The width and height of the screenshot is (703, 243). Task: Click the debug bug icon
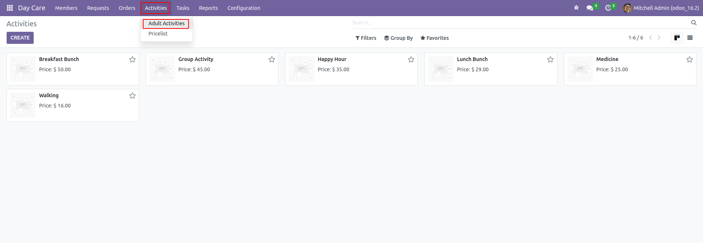point(576,8)
